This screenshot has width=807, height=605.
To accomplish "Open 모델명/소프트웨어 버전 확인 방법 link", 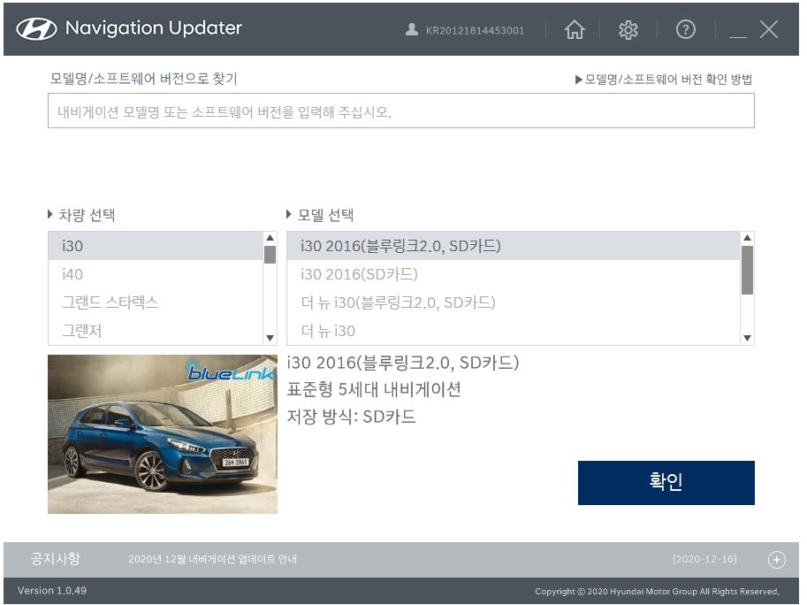I will (x=664, y=80).
